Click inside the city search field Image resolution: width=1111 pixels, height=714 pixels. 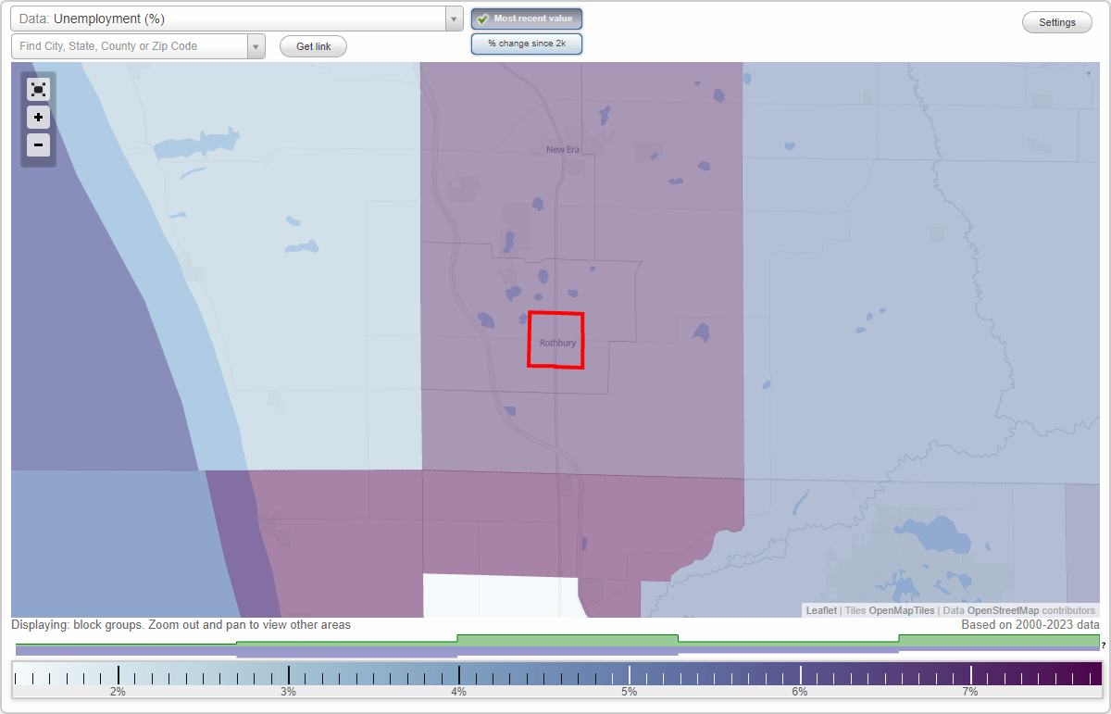pyautogui.click(x=130, y=44)
